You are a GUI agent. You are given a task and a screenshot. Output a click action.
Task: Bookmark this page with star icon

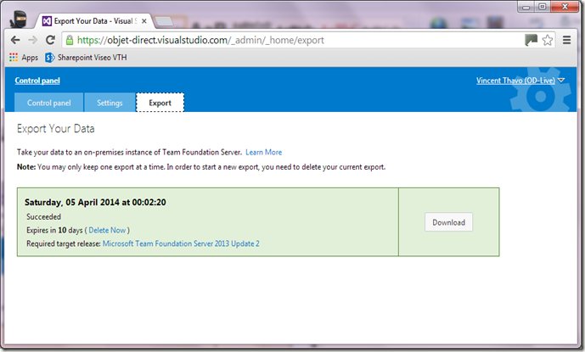pos(548,40)
